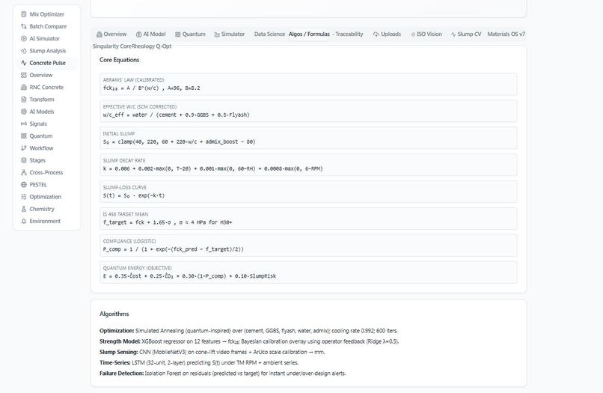Click the Failure Detection: Isolation Forest line
This screenshot has height=393, width=603.
point(223,374)
